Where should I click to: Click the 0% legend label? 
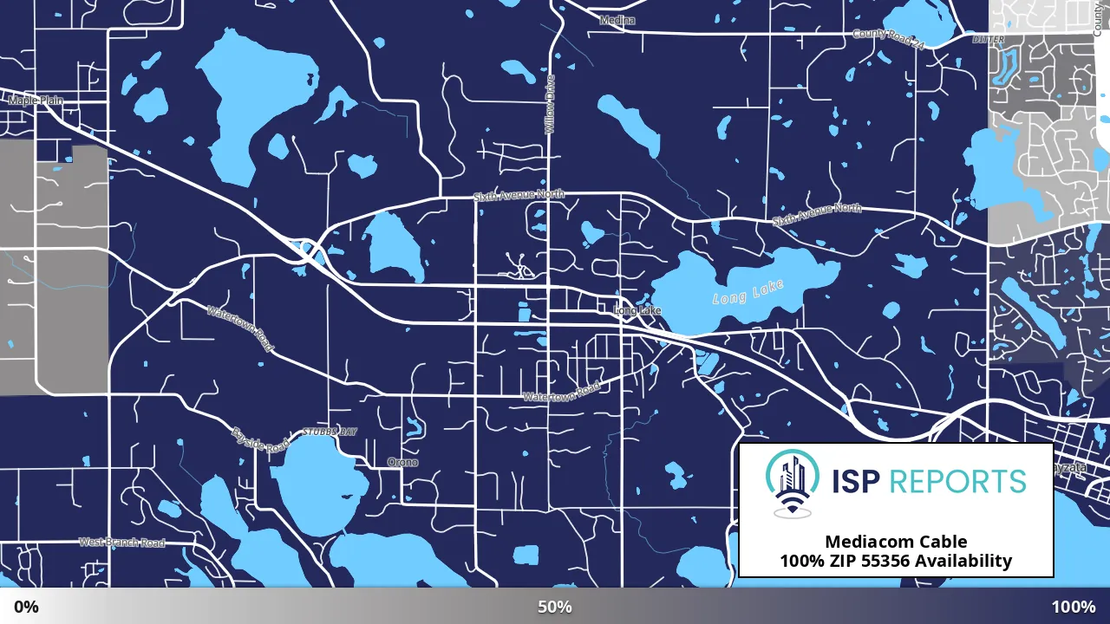pyautogui.click(x=26, y=607)
